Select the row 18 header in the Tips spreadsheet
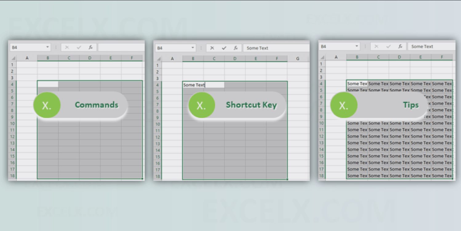 click(x=321, y=176)
